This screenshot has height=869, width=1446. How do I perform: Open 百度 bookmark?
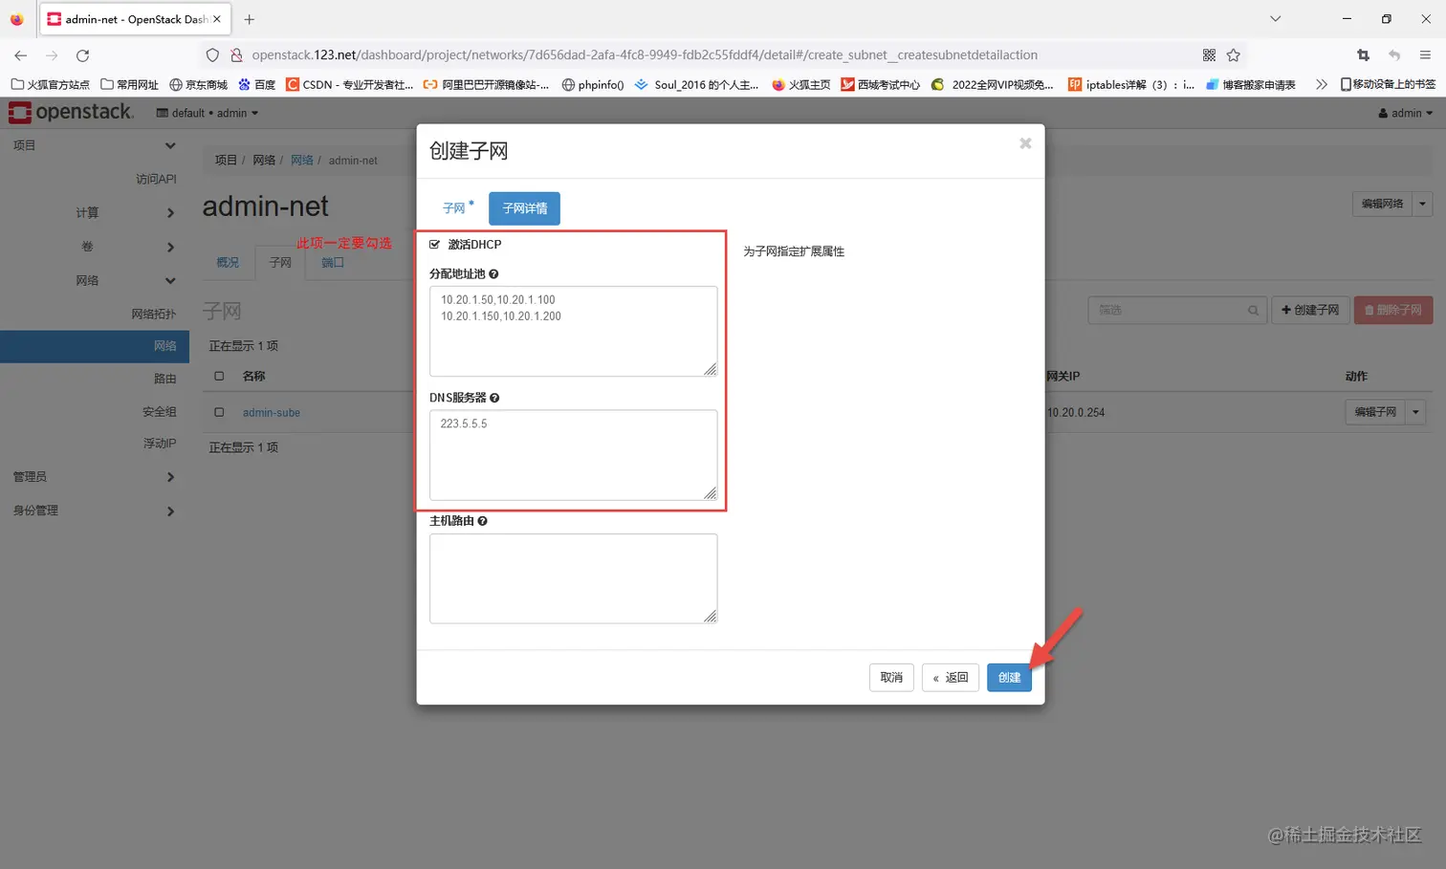pyautogui.click(x=257, y=84)
